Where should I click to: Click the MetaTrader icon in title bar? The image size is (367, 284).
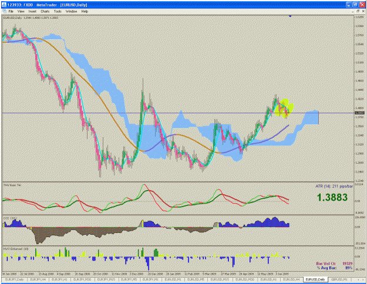tap(4, 5)
